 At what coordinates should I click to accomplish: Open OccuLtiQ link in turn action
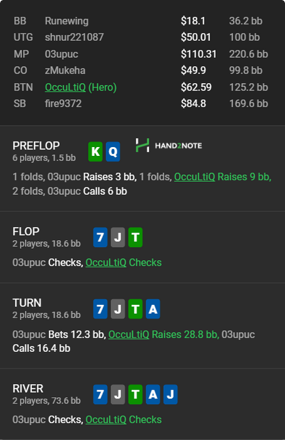[129, 334]
